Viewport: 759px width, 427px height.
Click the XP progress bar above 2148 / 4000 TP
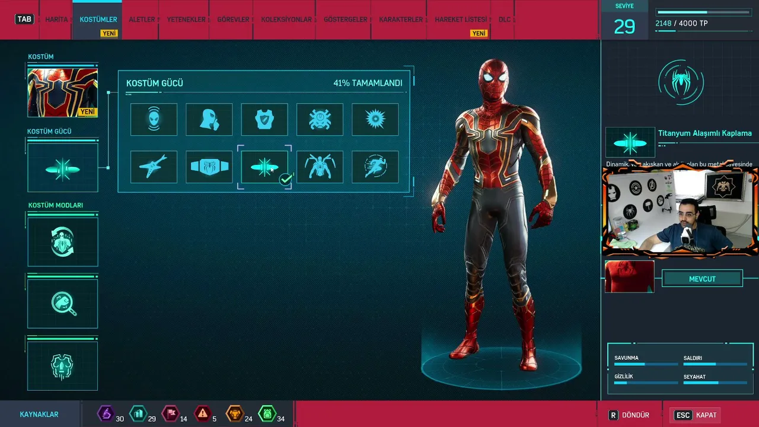[x=704, y=12]
